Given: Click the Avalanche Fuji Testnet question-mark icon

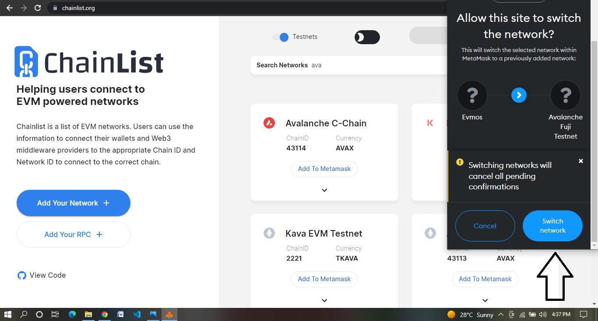Looking at the screenshot, I should point(566,95).
